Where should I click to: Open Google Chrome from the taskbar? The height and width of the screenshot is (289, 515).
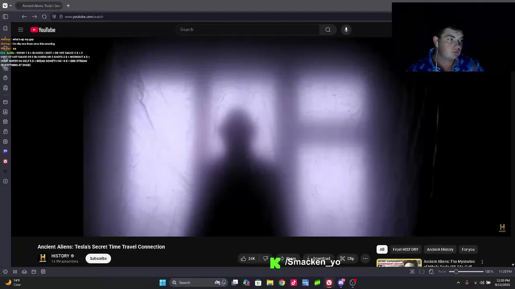tap(282, 283)
